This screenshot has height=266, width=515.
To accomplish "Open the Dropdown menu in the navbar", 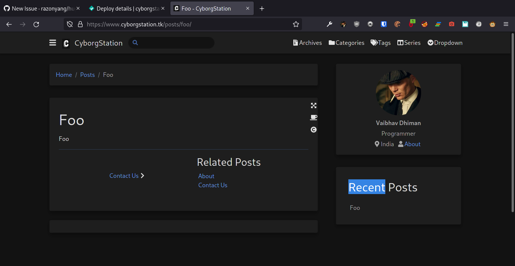I will (x=445, y=43).
